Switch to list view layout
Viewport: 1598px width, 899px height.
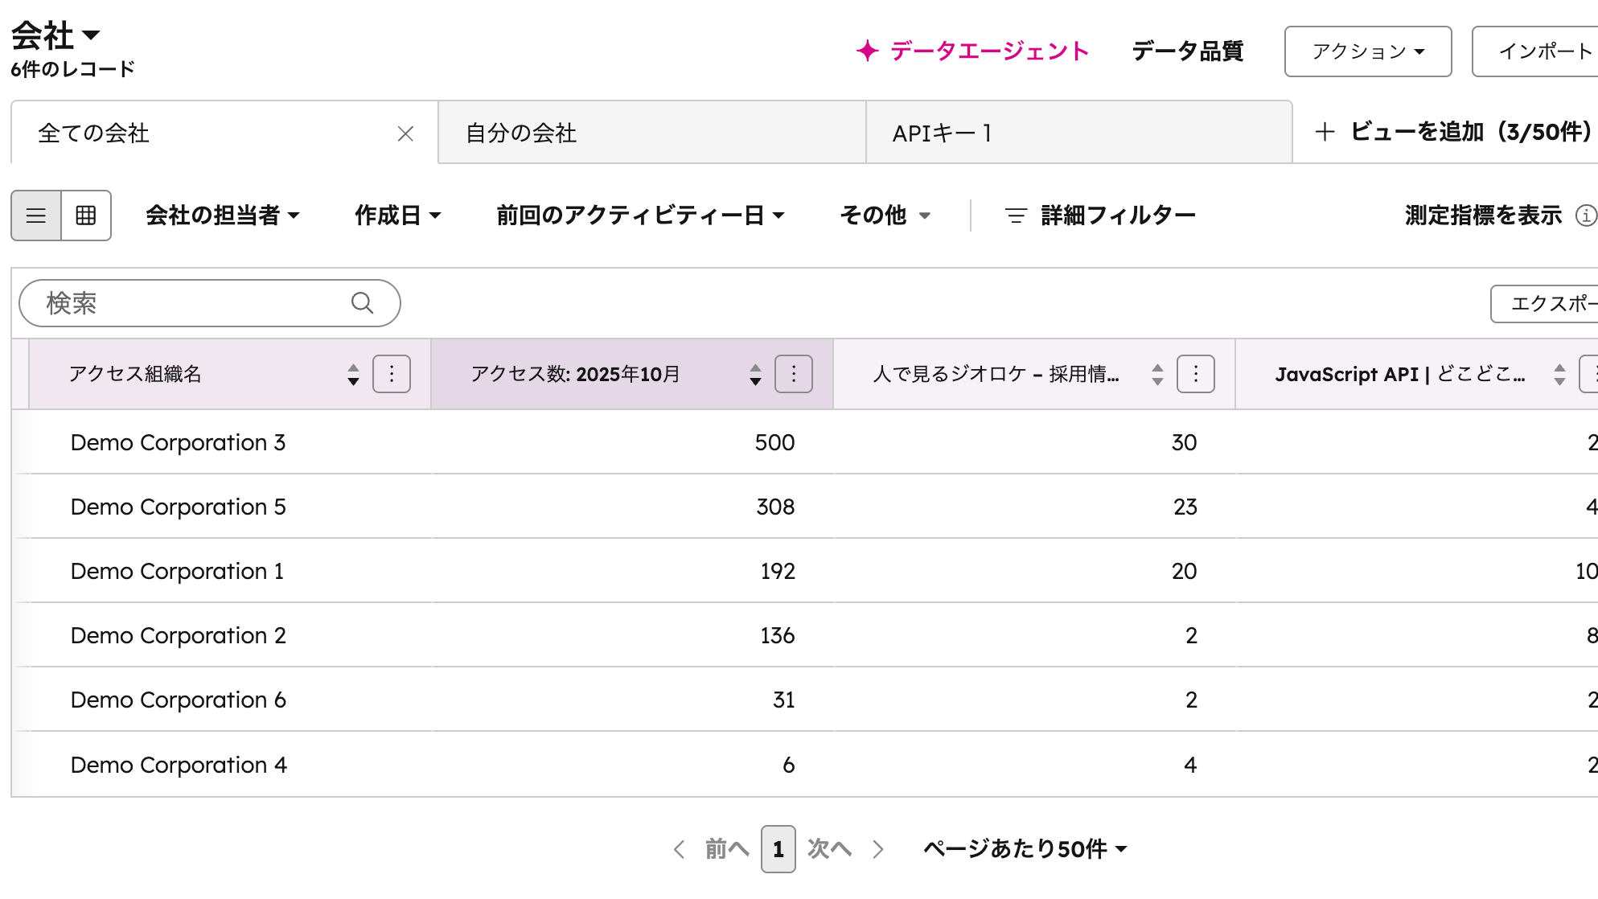(x=36, y=216)
